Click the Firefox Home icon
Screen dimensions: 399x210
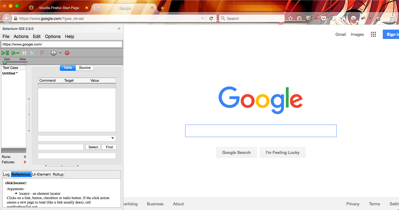343,19
